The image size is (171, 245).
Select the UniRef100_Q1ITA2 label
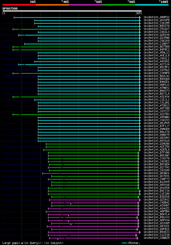[157, 167]
